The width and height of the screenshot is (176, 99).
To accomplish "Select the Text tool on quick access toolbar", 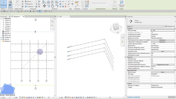I will point(30,11).
